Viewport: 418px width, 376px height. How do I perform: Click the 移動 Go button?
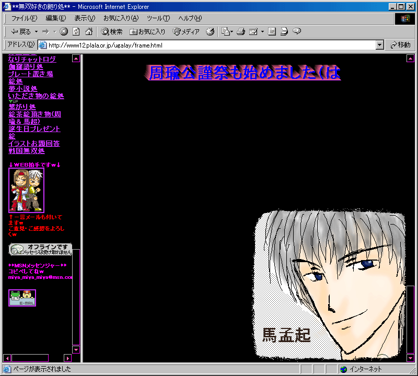click(400, 45)
